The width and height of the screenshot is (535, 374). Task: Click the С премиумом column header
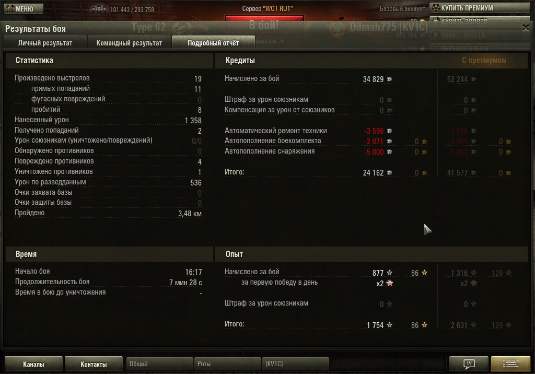pos(484,61)
